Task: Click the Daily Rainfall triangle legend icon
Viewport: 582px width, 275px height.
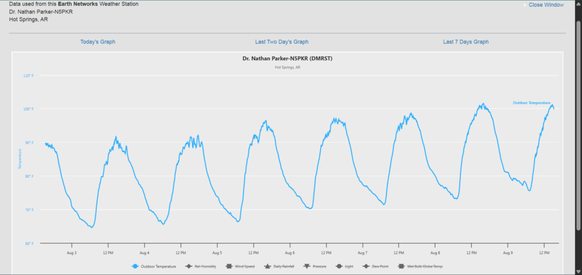Action: 267,266
